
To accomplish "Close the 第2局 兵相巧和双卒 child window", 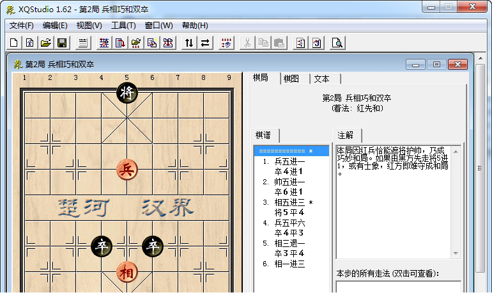I will click(457, 65).
